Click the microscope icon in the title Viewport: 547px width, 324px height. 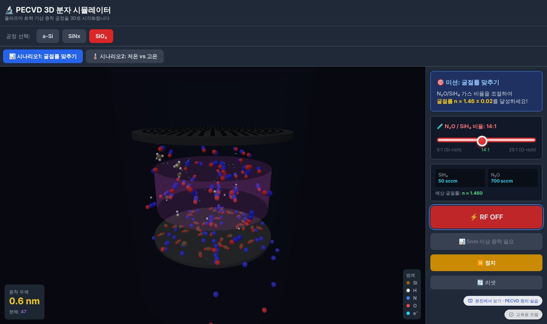[x=9, y=10]
